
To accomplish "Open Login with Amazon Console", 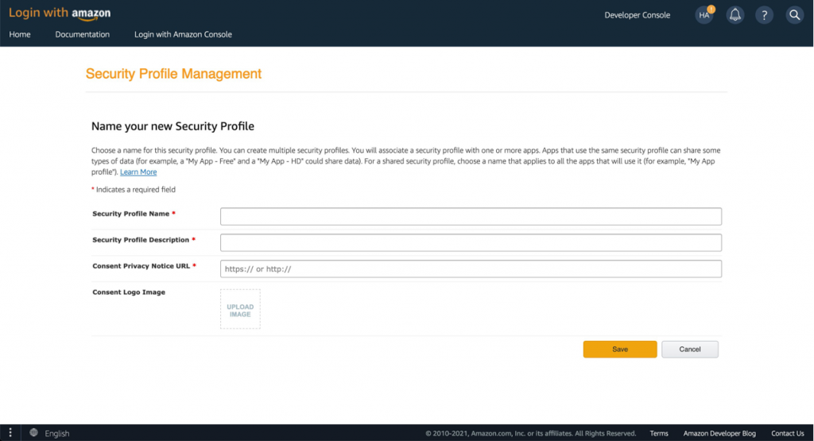I will point(183,34).
